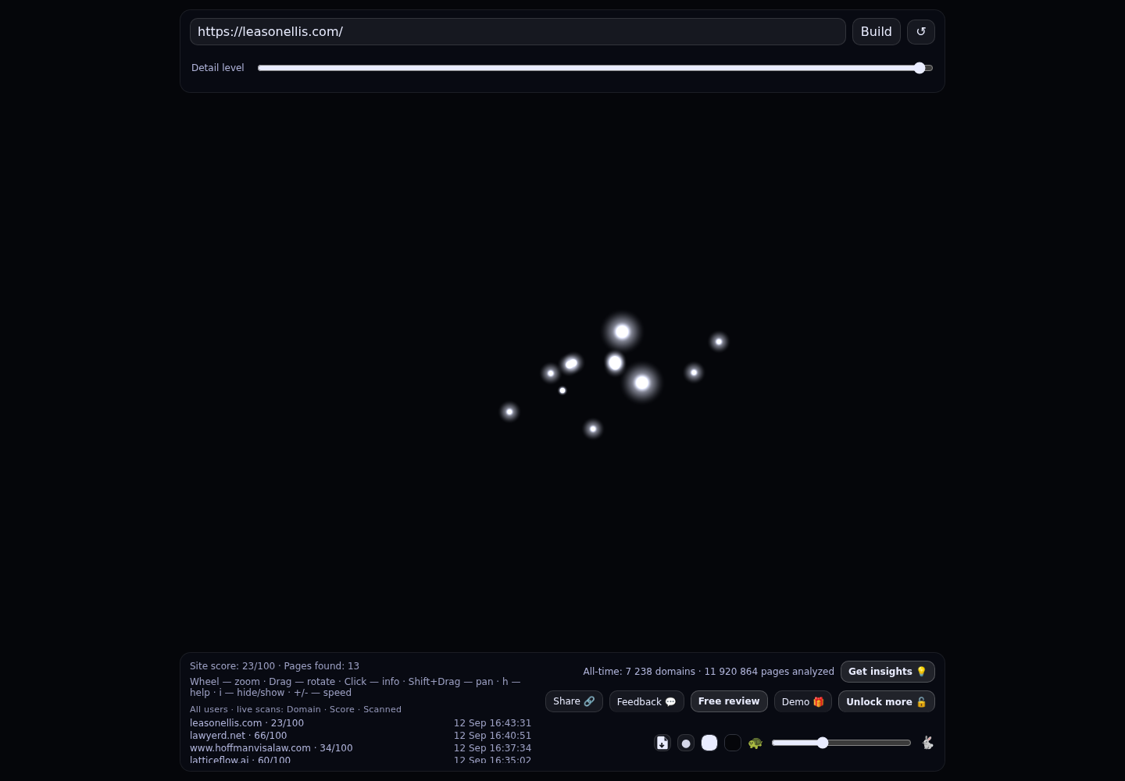Focus the URL input field
Screen dimensions: 1125x781
coord(518,32)
